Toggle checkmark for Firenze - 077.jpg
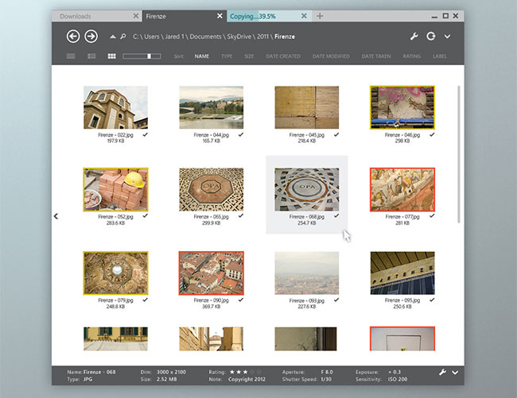This screenshot has width=517, height=398. (x=432, y=215)
